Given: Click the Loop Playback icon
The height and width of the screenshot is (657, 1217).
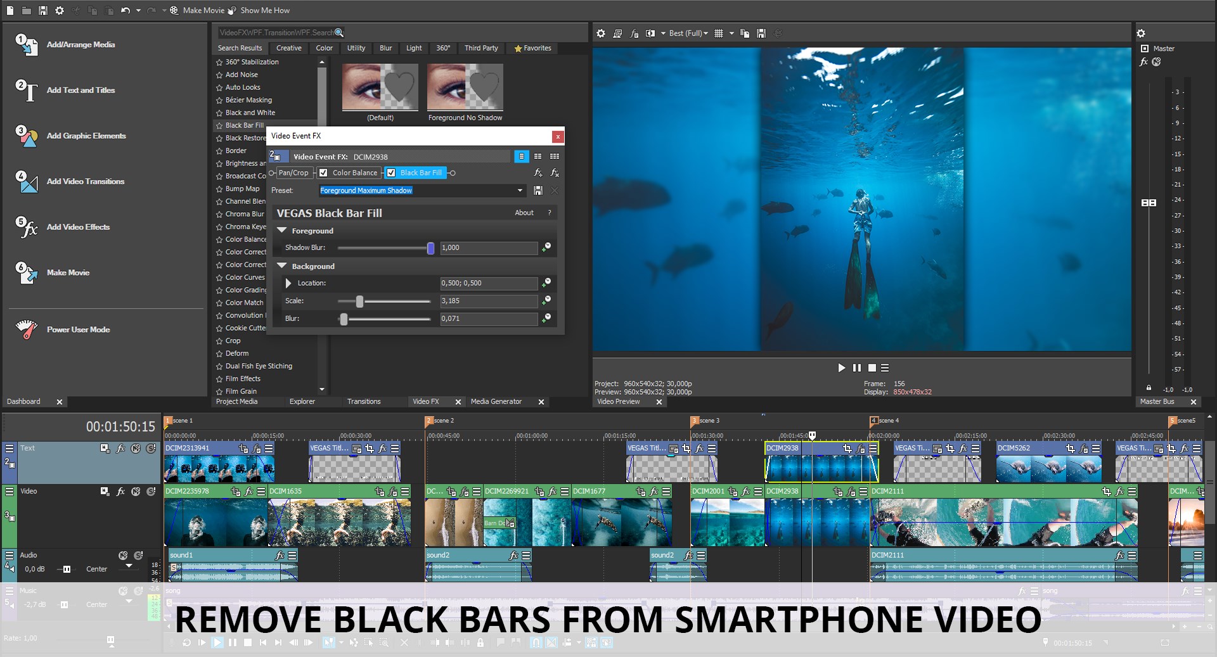Looking at the screenshot, I should tap(187, 642).
